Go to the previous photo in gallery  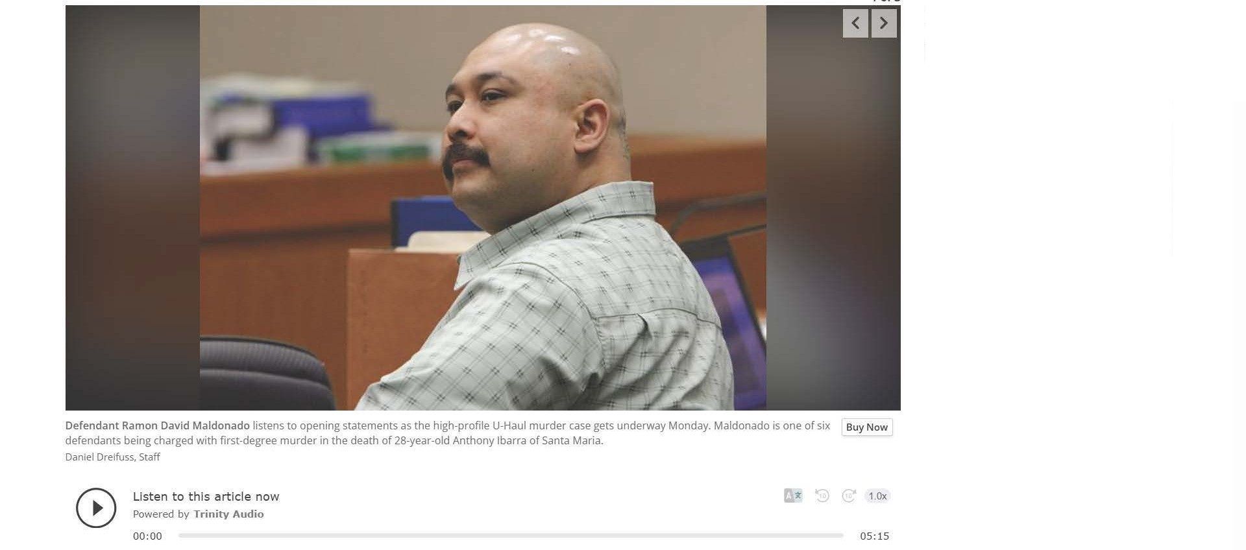tap(855, 23)
